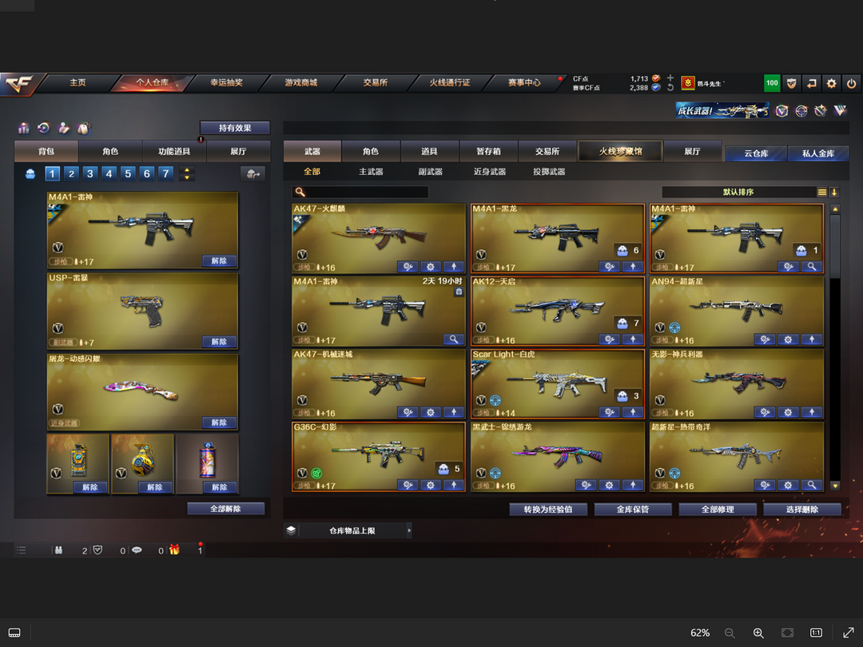Add CF points with the plus icon
The width and height of the screenshot is (863, 647).
click(x=670, y=78)
